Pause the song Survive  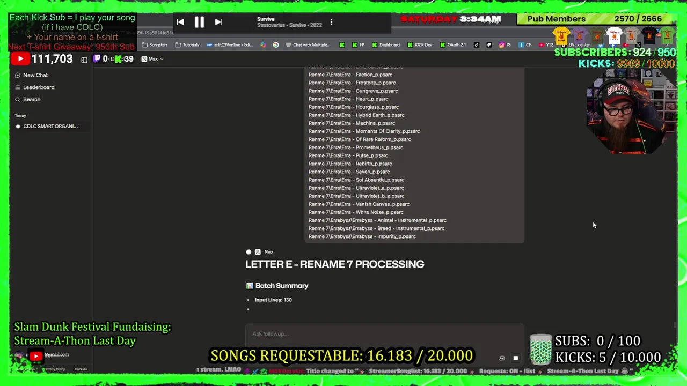199,22
